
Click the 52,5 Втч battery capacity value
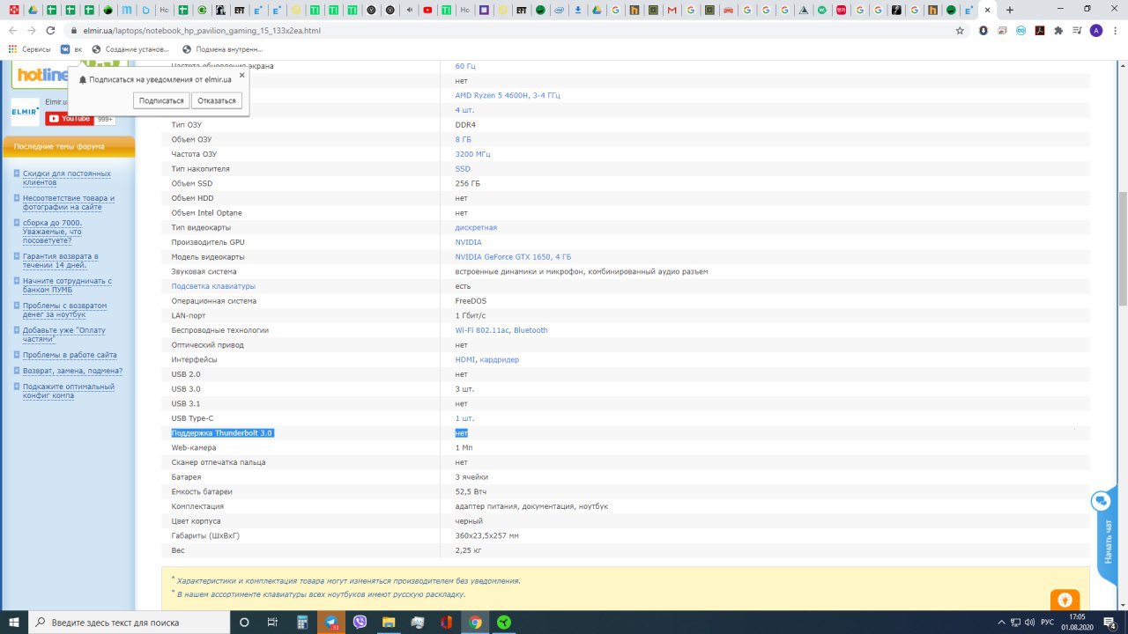(471, 491)
